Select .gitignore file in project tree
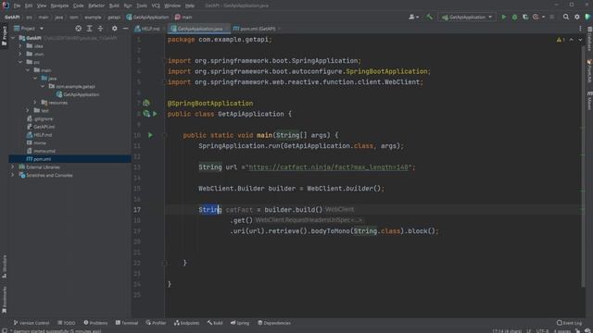 (40, 118)
